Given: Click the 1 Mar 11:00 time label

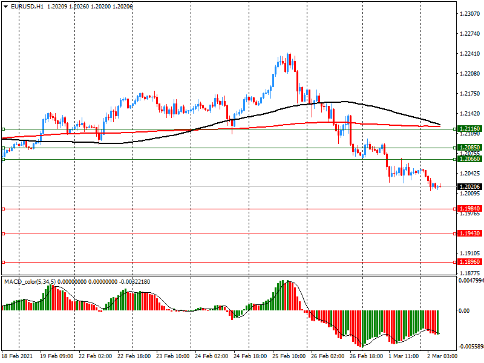Looking at the screenshot, I should [x=404, y=356].
